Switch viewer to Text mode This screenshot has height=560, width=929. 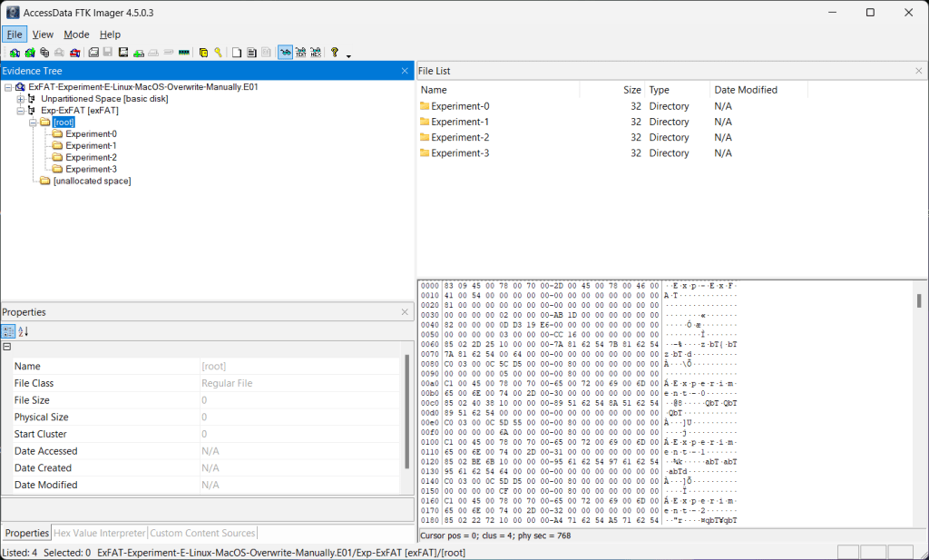pyautogui.click(x=300, y=53)
